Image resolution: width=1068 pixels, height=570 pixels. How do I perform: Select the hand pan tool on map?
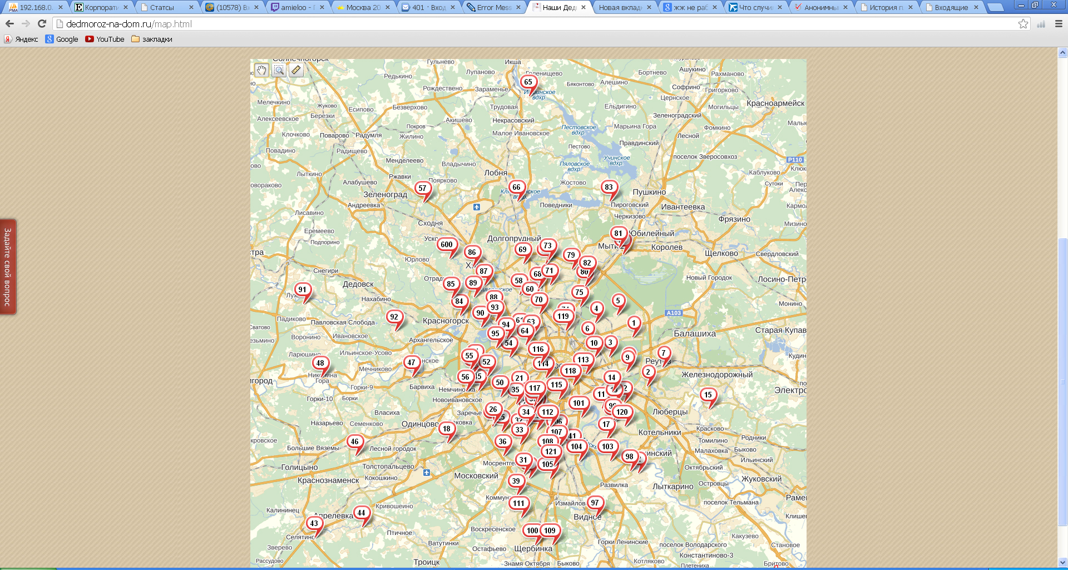tap(261, 70)
